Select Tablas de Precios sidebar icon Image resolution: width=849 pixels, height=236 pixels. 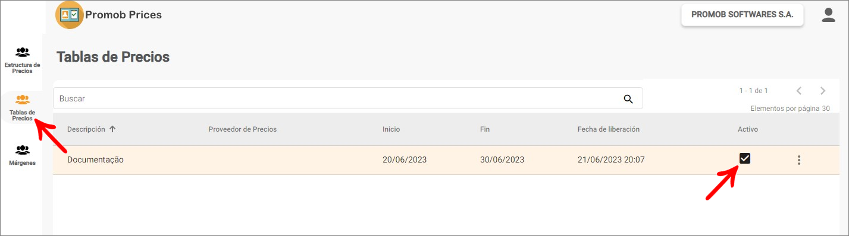click(23, 100)
